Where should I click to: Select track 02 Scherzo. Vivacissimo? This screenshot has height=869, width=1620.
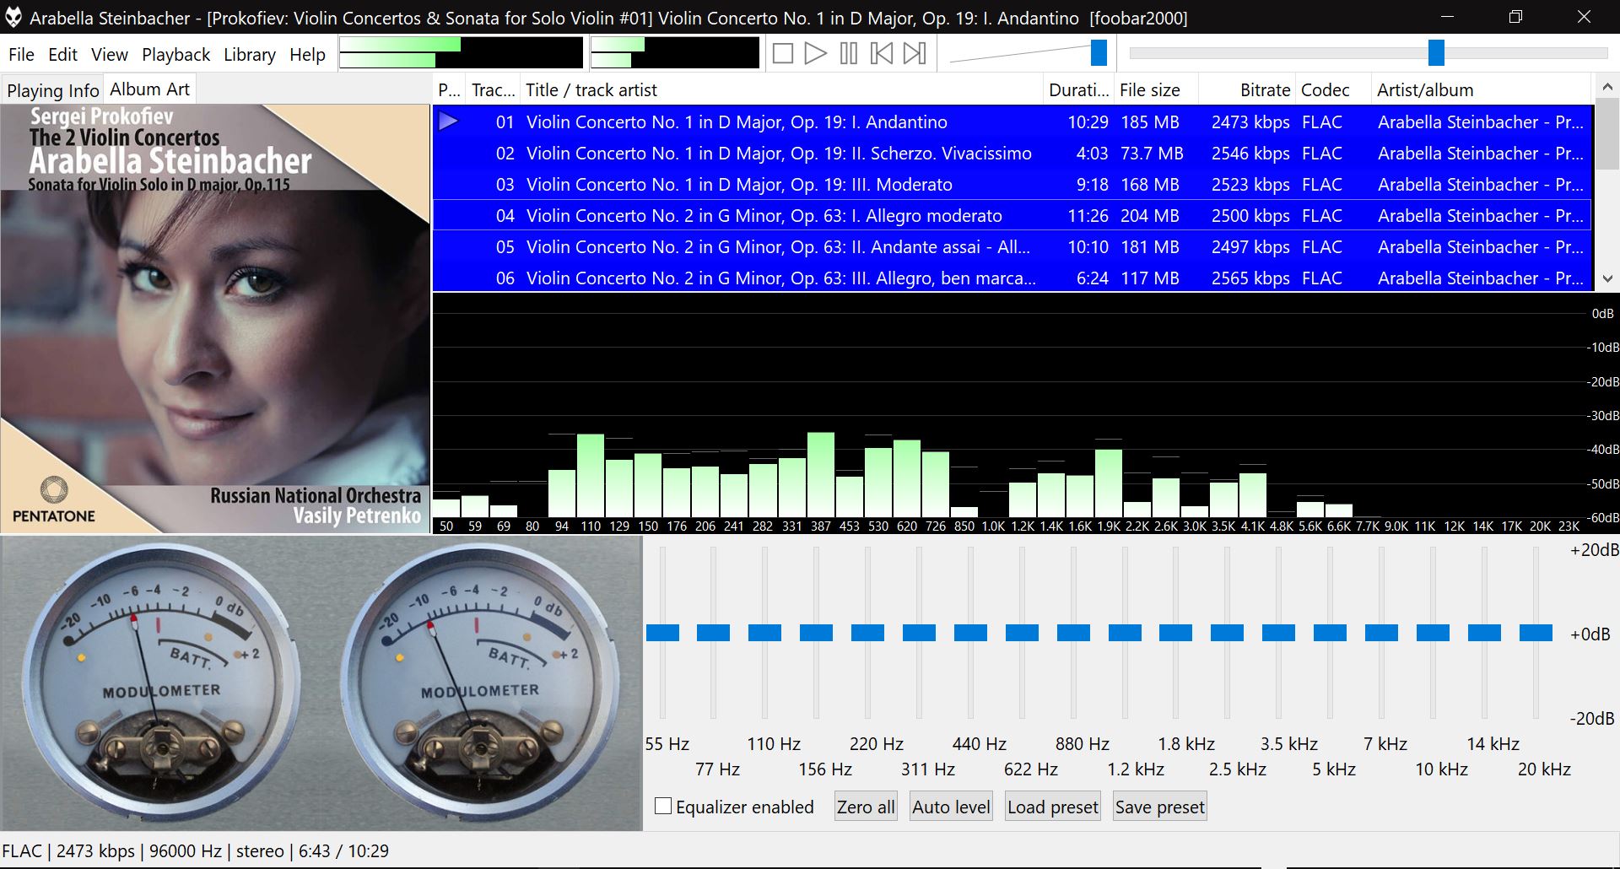pos(1012,154)
